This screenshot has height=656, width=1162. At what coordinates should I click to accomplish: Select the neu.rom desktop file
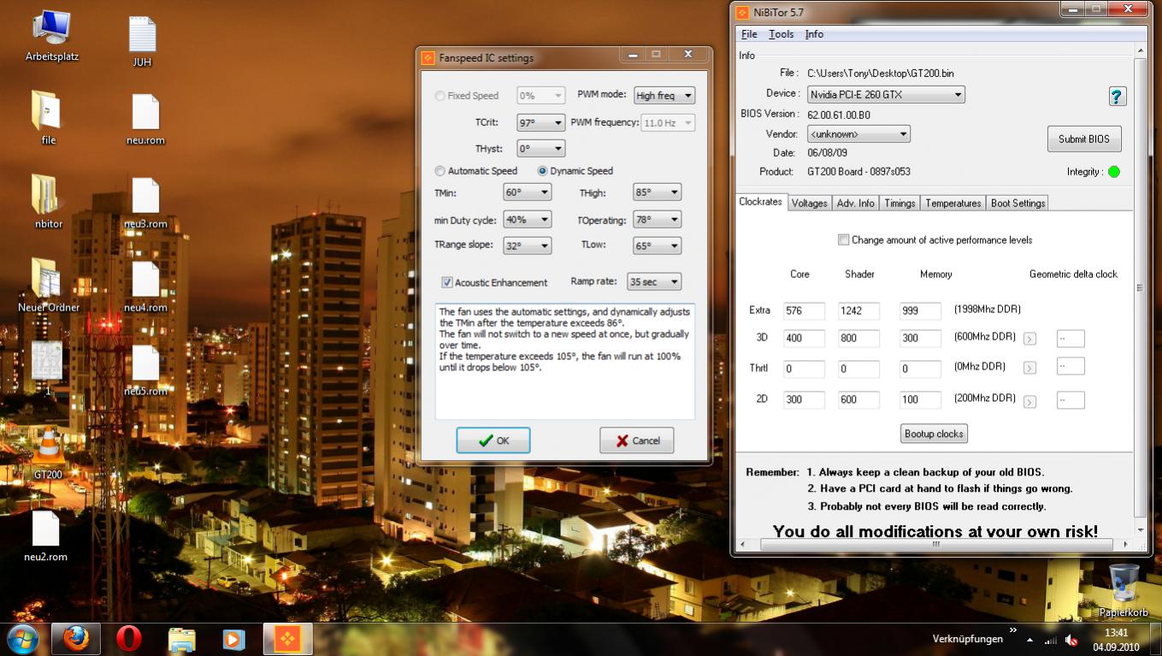tap(145, 118)
